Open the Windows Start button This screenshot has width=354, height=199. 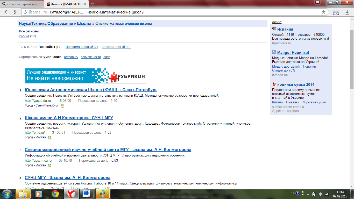coord(7,194)
